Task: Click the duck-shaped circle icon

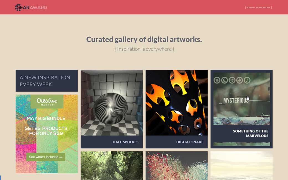Action: pos(240,80)
